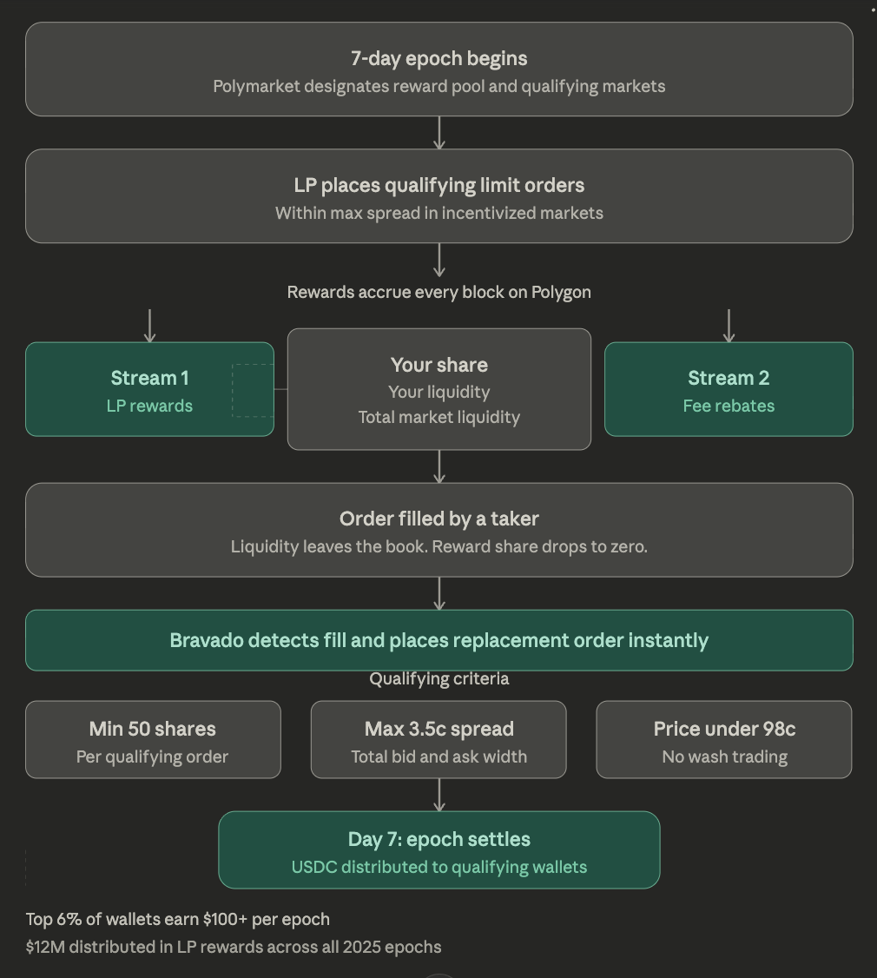This screenshot has height=978, width=877.
Task: Click the dashed rectangle inside Stream 1
Action: tap(253, 390)
